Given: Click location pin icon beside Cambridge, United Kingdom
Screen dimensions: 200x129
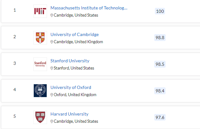Looking at the screenshot, I should point(52,42).
